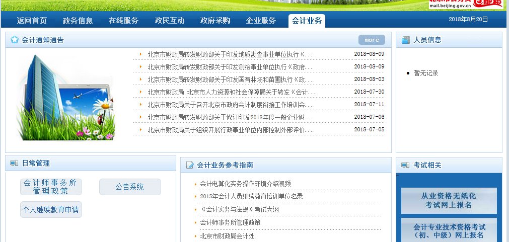
Task: Click arrow bullet before 内部控制外部评价 notice
Action: coord(140,130)
